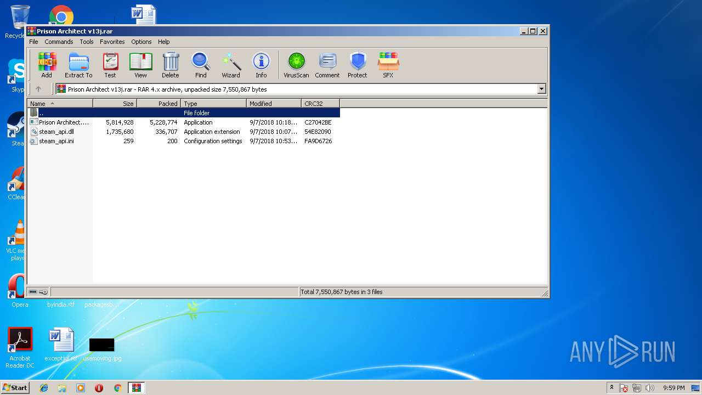The image size is (702, 395).
Task: Run the Test archive tool
Action: [x=110, y=65]
